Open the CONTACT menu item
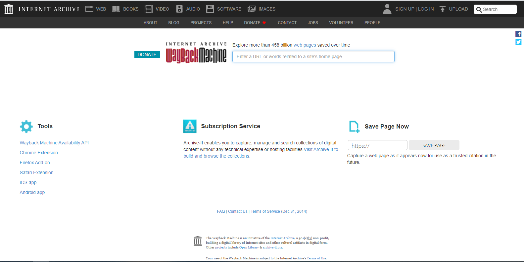 click(x=287, y=23)
